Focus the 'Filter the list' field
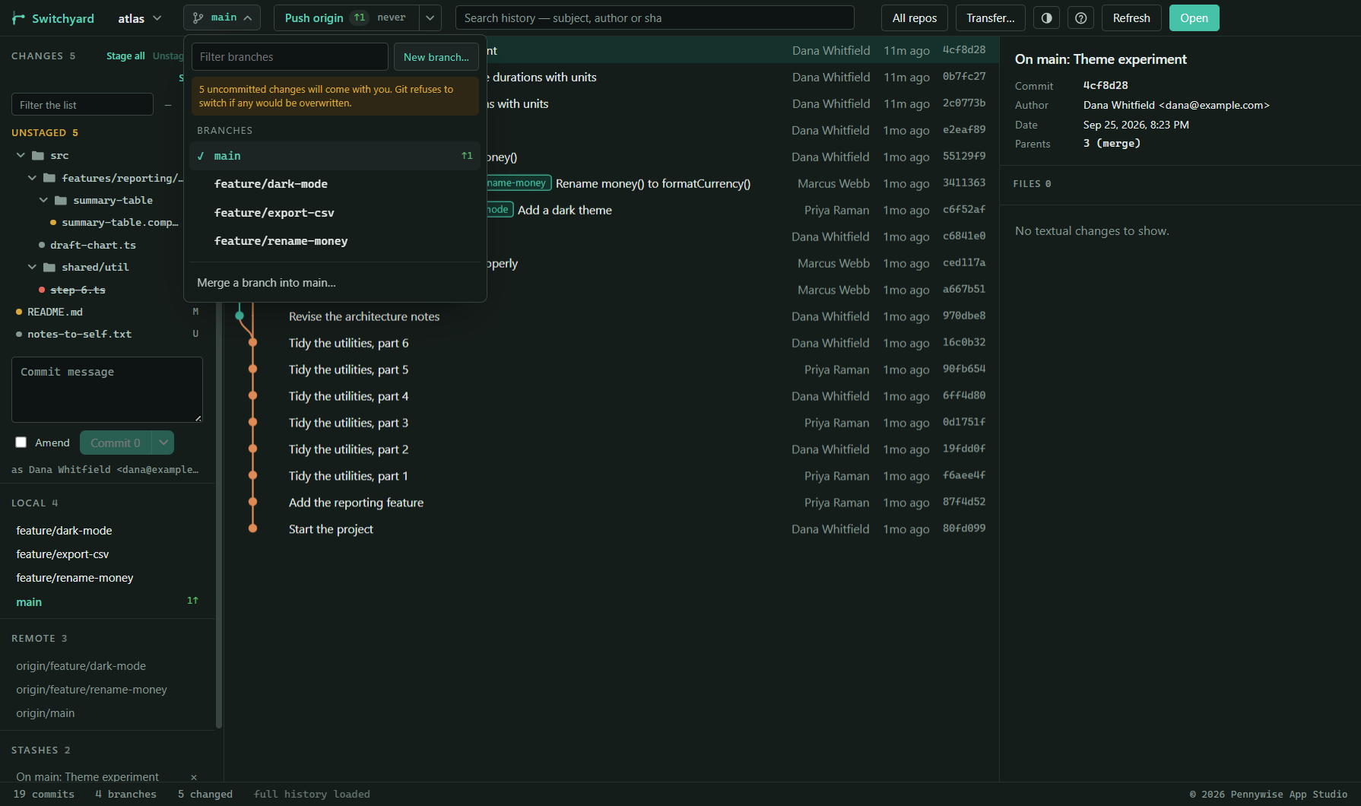Image resolution: width=1361 pixels, height=806 pixels. [82, 104]
